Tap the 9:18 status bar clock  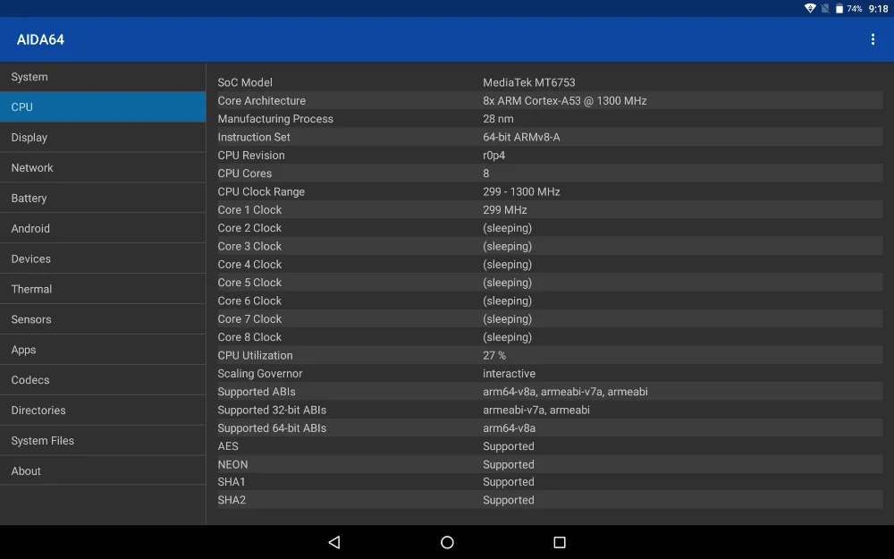(x=878, y=9)
